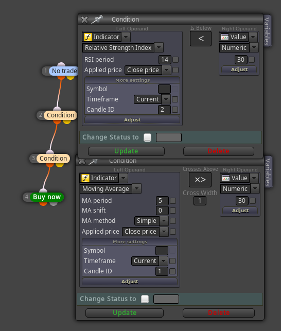Click the yellow connector under node 2 Condition
Screen dimensions: 281x331
(67, 121)
